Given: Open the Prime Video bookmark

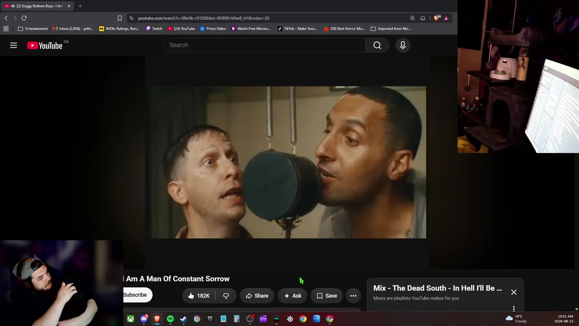Looking at the screenshot, I should pos(213,29).
